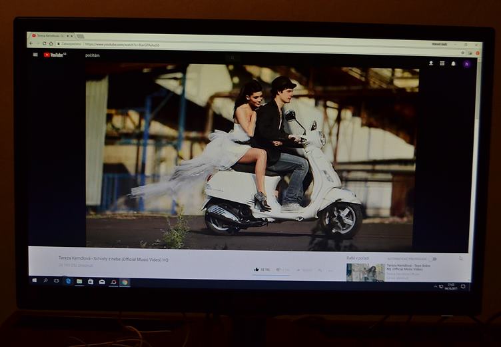
Task: Open the purple account avatar menu
Action: (x=466, y=64)
